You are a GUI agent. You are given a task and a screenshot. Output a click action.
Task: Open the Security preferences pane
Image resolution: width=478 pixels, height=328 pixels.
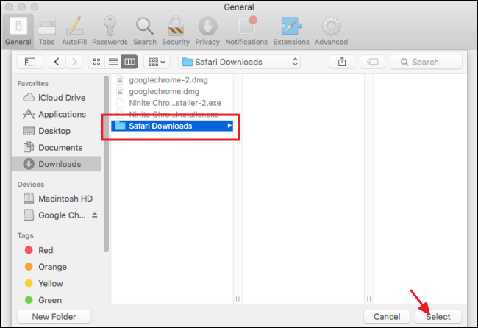[176, 31]
